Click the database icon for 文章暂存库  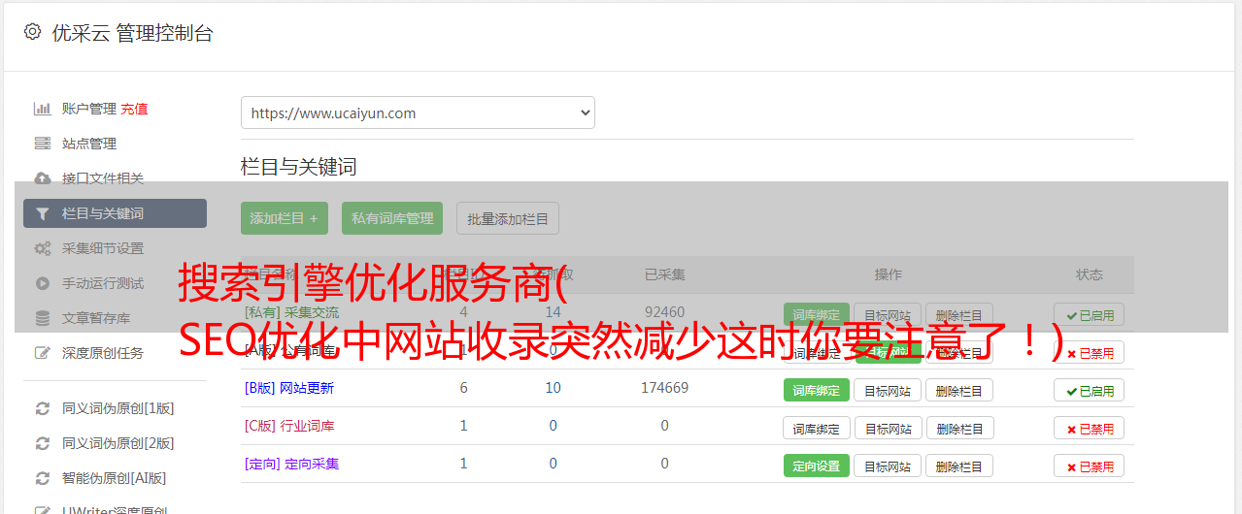(43, 318)
